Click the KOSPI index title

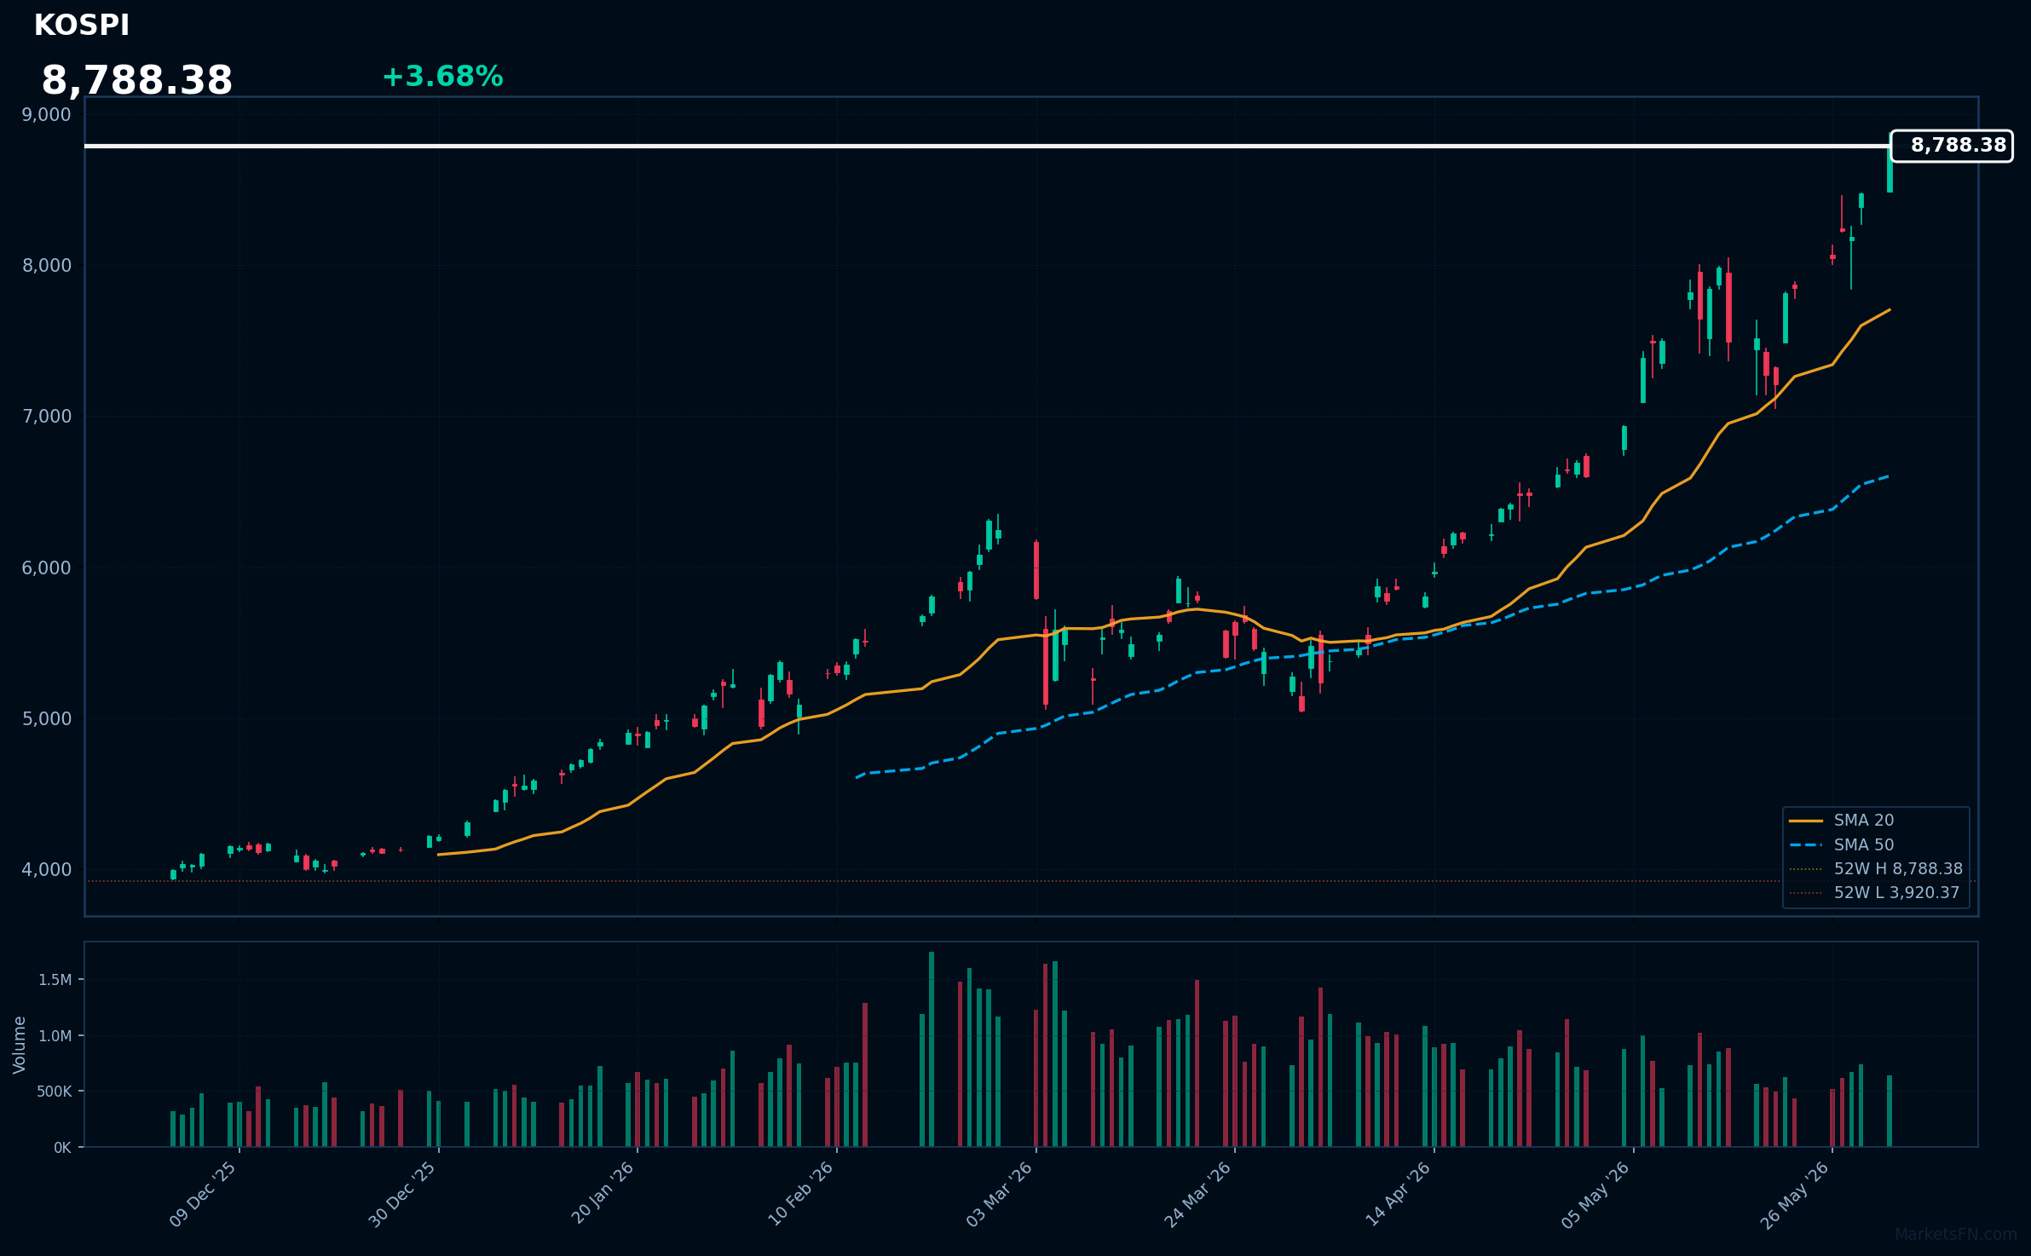(x=82, y=26)
